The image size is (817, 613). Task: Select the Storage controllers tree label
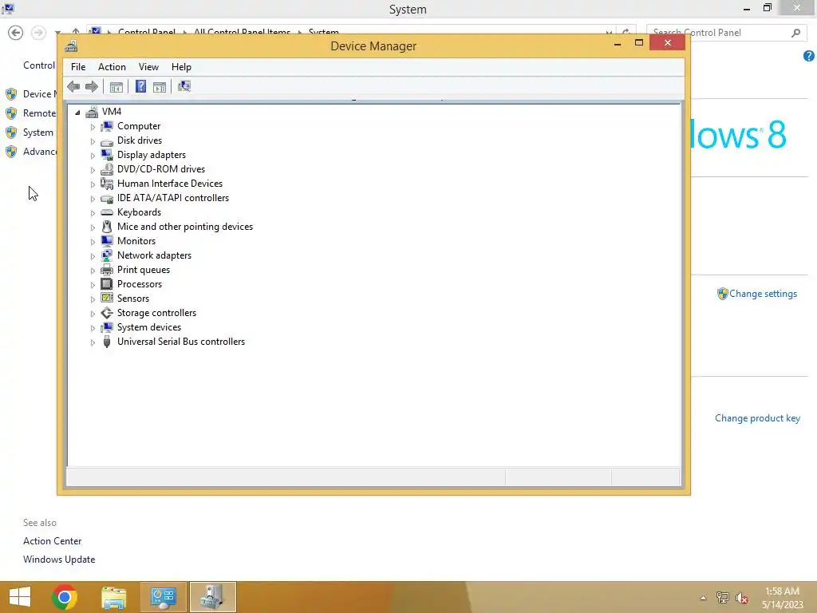(156, 313)
